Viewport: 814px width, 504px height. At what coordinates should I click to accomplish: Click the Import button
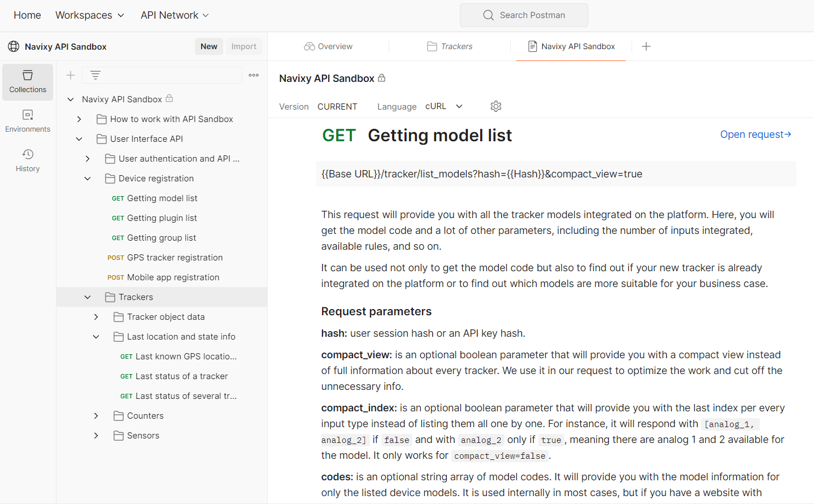pos(243,46)
